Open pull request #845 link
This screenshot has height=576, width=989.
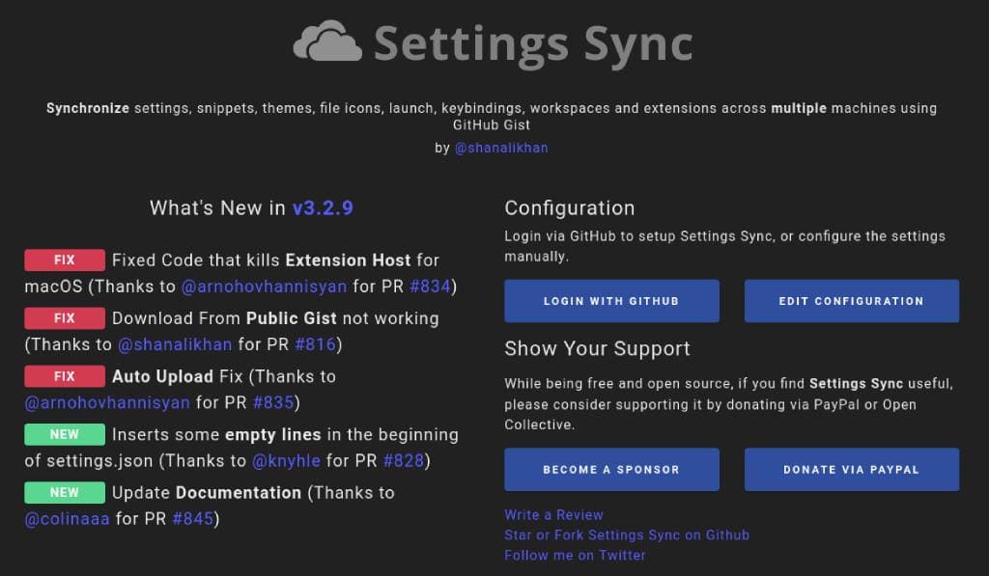click(x=193, y=519)
